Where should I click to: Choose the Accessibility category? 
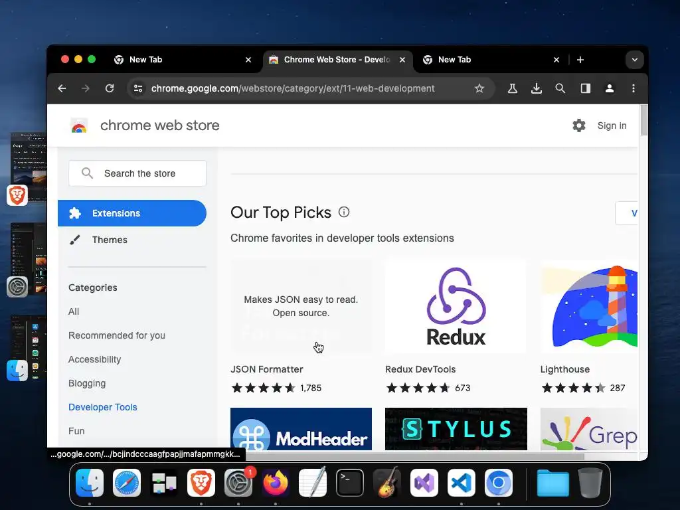click(x=94, y=359)
